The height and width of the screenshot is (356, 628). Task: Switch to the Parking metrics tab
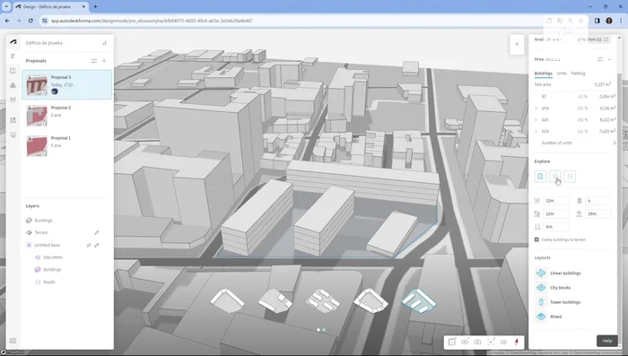tap(578, 74)
